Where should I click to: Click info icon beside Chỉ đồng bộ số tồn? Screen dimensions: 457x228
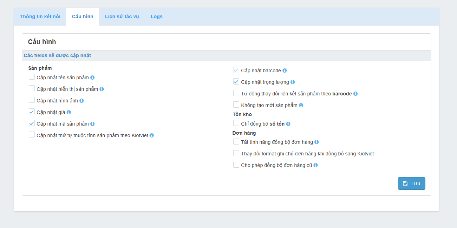click(x=288, y=124)
